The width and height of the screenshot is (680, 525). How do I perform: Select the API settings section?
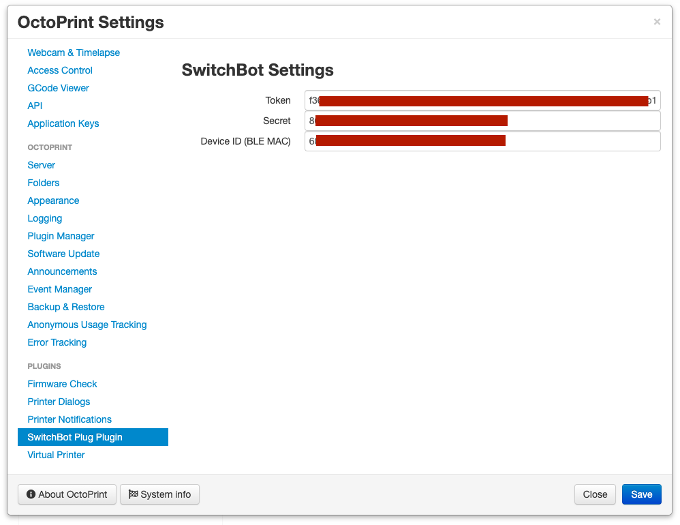(x=35, y=106)
